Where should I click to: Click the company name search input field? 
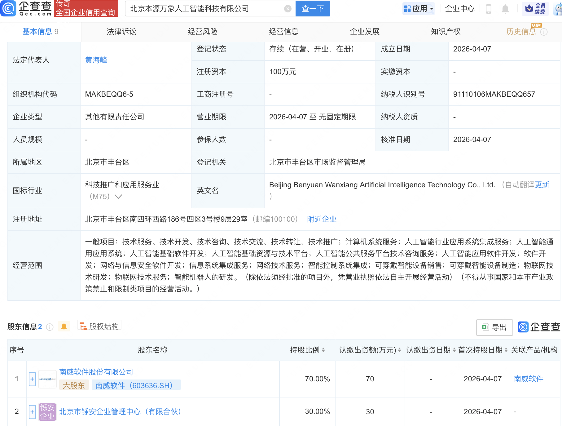pyautogui.click(x=204, y=9)
